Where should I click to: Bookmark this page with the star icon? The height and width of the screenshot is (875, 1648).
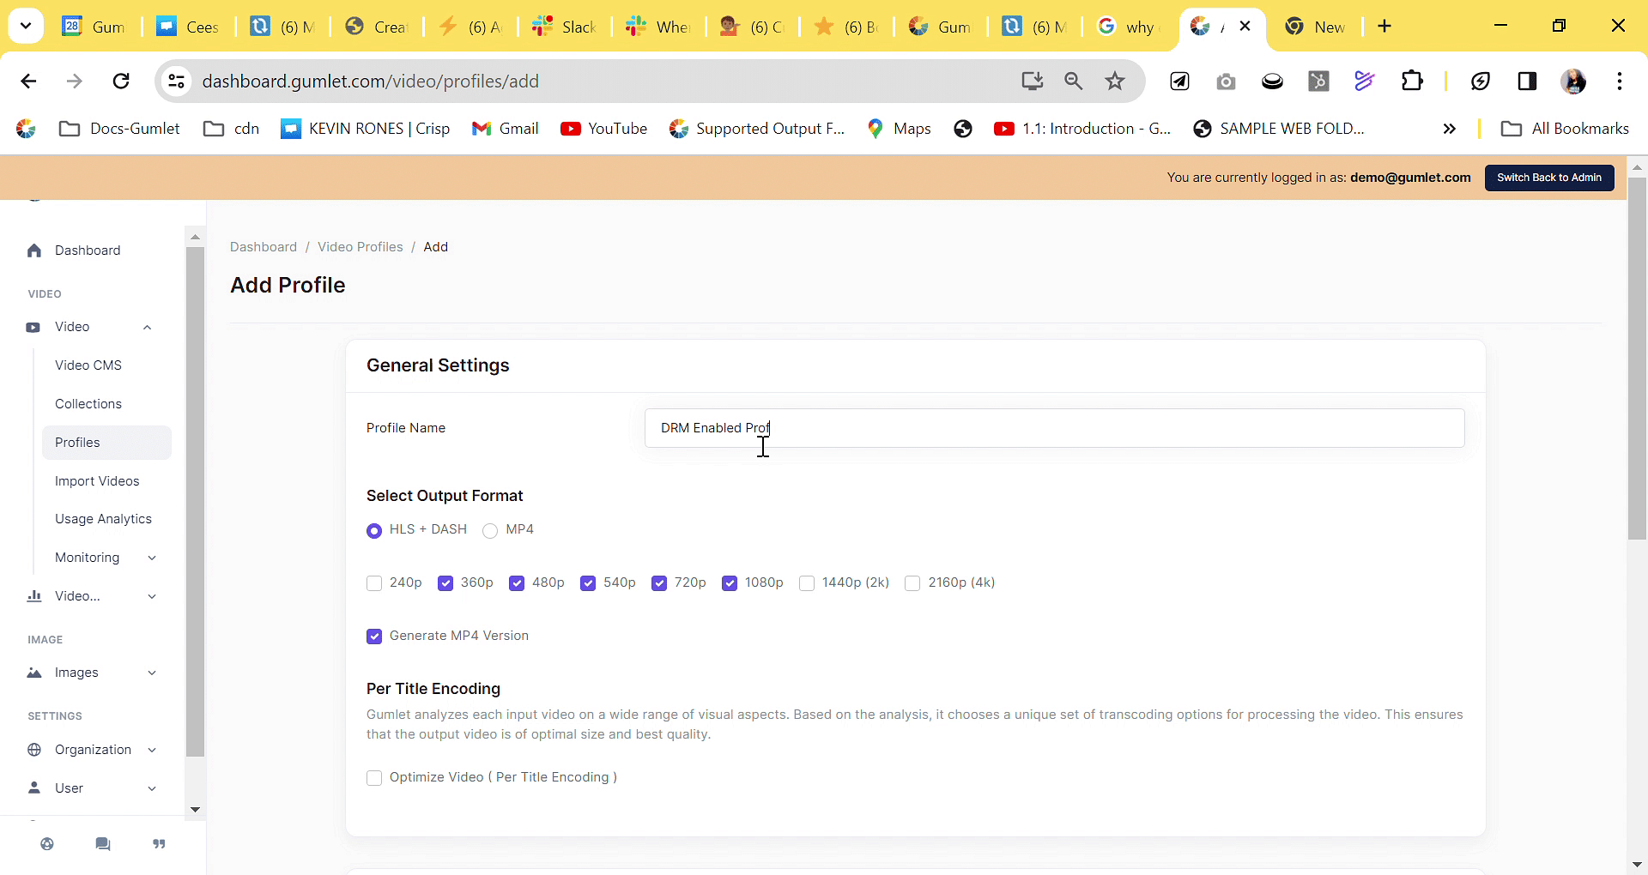click(x=1115, y=81)
